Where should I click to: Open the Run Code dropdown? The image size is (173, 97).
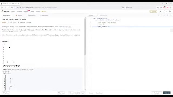coord(157,93)
